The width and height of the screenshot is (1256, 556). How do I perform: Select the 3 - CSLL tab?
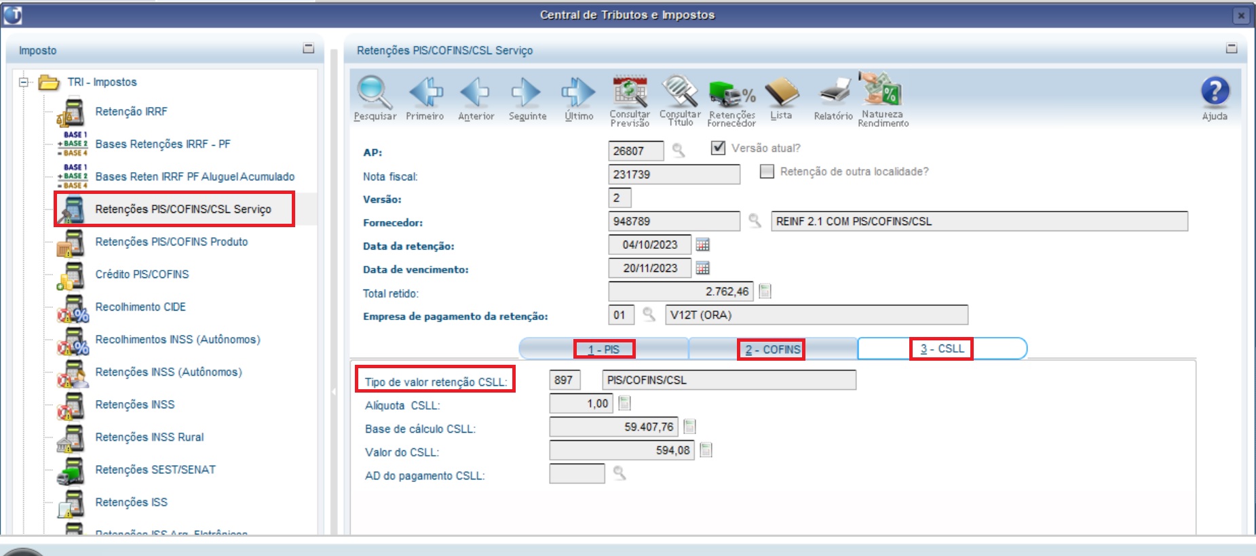[x=942, y=349]
